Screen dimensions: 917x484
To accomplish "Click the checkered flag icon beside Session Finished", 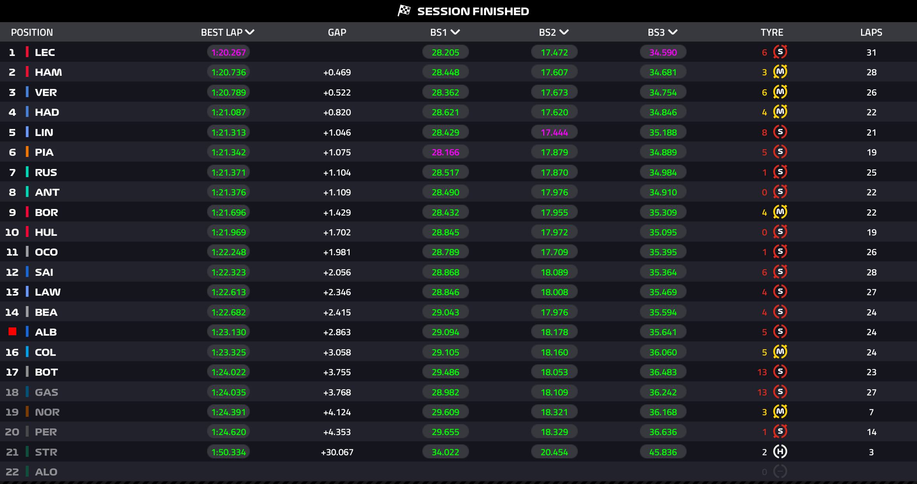I will click(x=404, y=11).
